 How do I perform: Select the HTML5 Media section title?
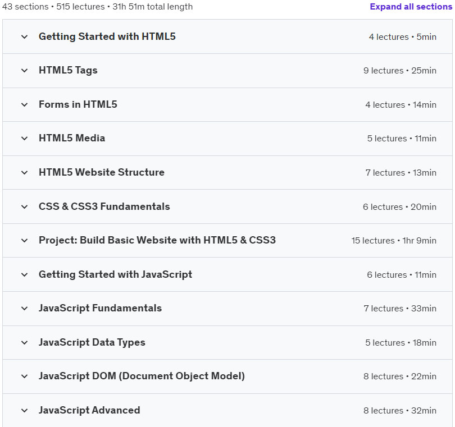pos(72,138)
